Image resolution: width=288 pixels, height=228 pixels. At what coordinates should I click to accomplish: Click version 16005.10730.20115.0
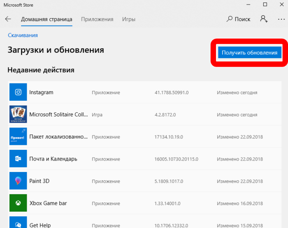pos(177,159)
